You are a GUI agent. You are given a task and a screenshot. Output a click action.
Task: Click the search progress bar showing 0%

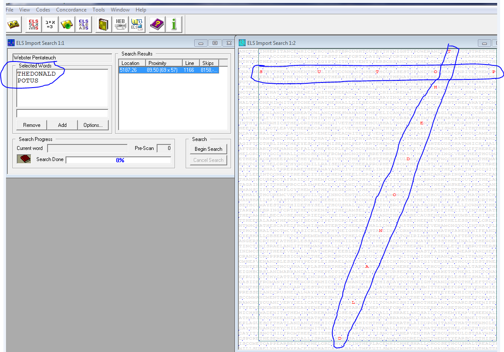click(x=119, y=160)
